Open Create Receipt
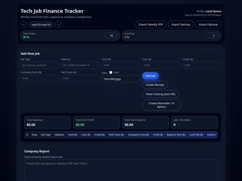This screenshot has height=181, width=242. [155, 85]
